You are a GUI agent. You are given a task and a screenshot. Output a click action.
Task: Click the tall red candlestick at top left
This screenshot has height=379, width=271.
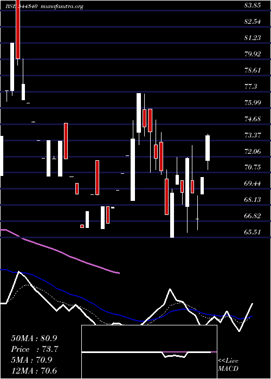pos(18,29)
